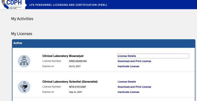Screen dimensions: 197x101
Task: Click the Bioanalyst License Number label
Action: [x=52, y=61]
